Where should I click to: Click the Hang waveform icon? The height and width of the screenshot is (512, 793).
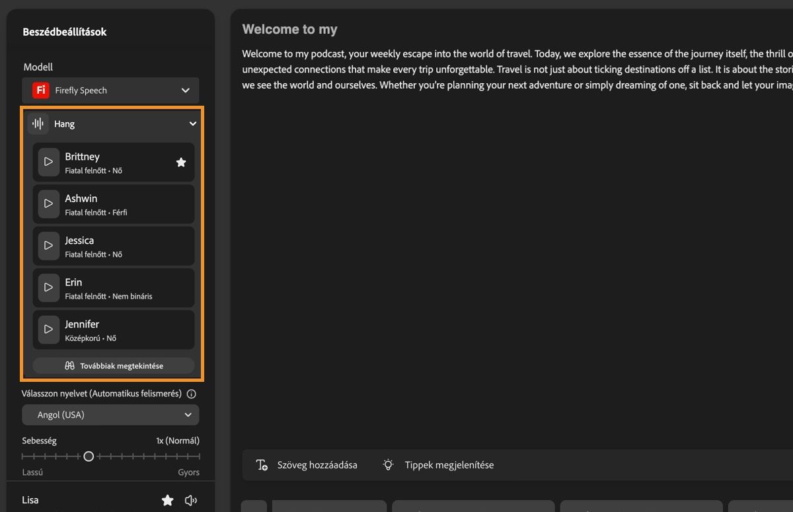[38, 124]
